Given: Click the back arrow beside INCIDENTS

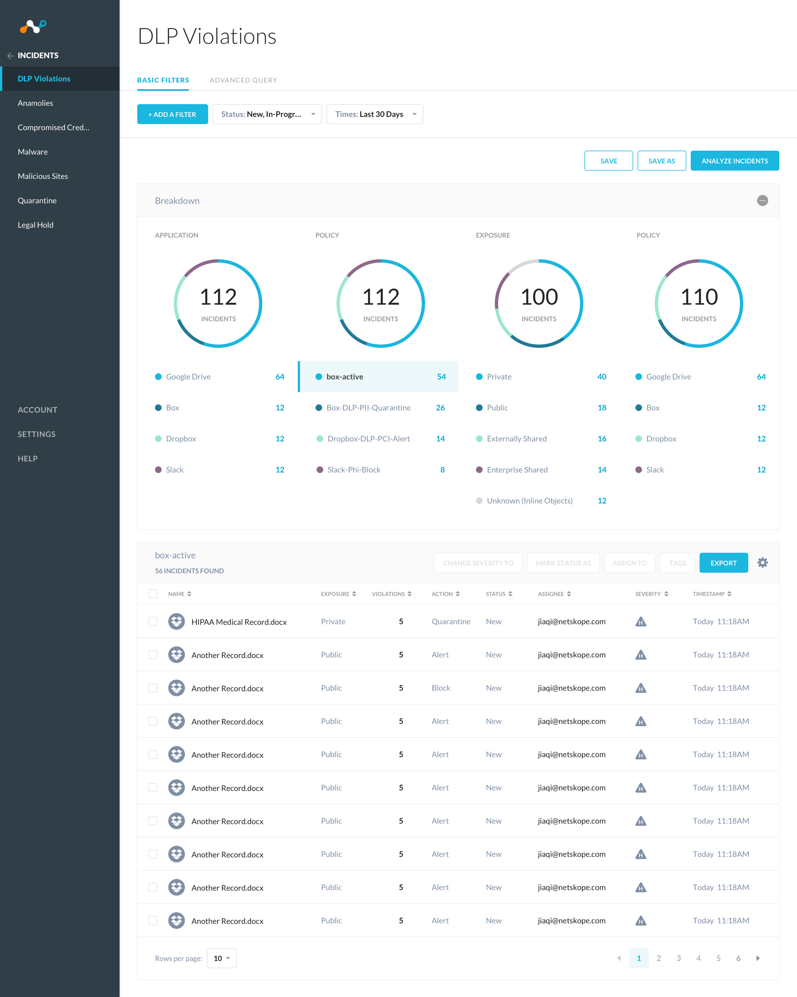Looking at the screenshot, I should click(x=10, y=55).
